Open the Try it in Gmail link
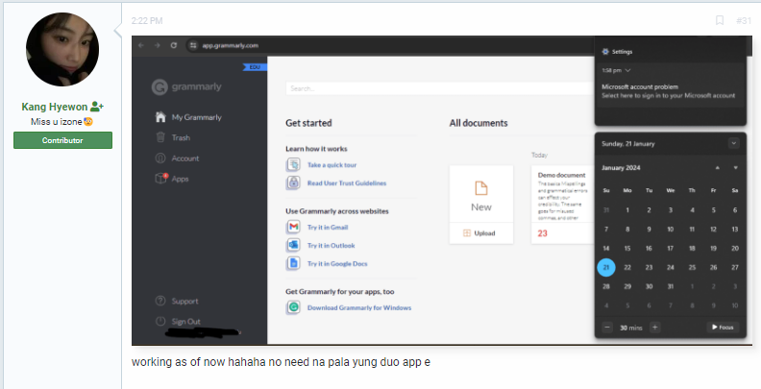The height and width of the screenshot is (389, 761). (328, 227)
